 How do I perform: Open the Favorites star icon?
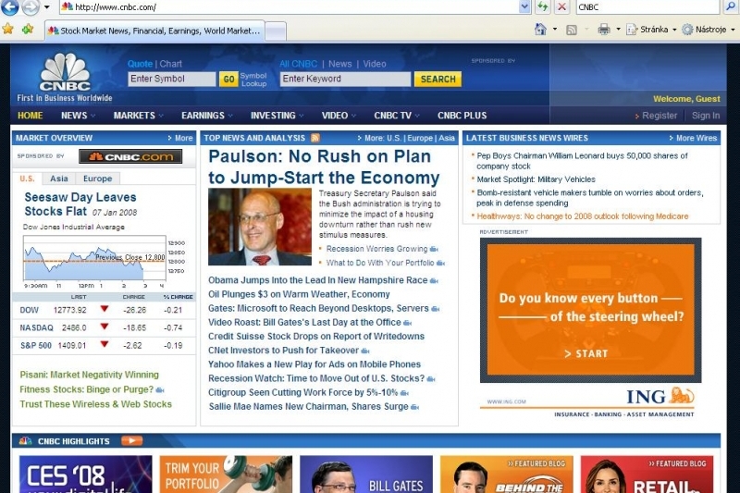click(8, 30)
